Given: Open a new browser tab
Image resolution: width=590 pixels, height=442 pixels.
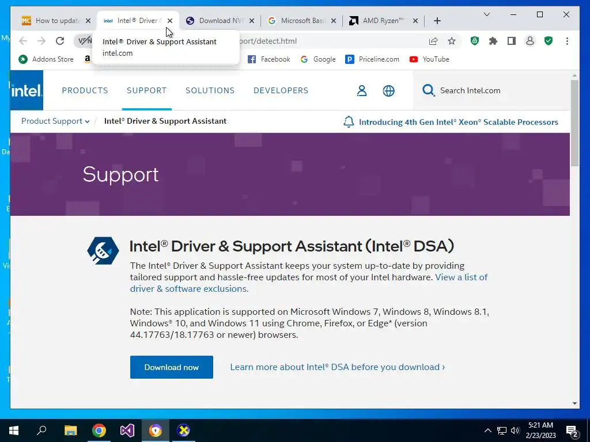Looking at the screenshot, I should tap(437, 21).
